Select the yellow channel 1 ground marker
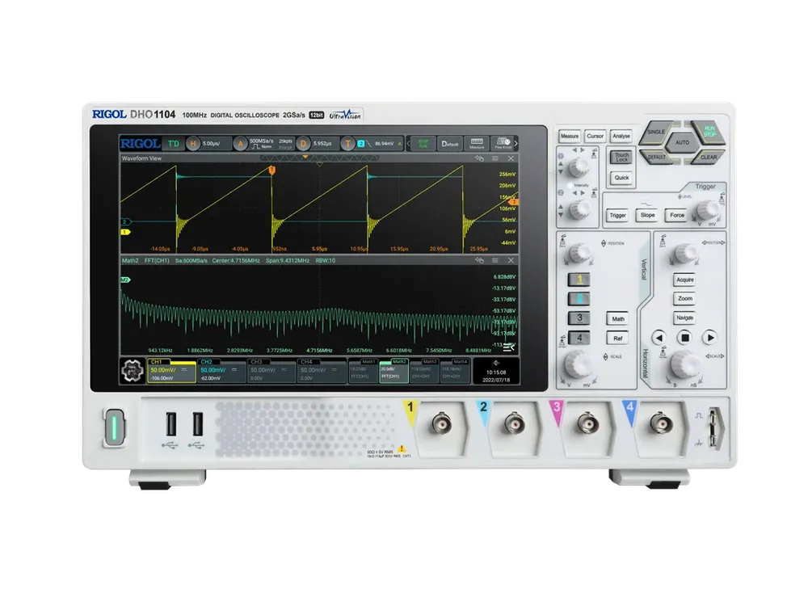Image resolution: width=808 pixels, height=606 pixels. 125,233
